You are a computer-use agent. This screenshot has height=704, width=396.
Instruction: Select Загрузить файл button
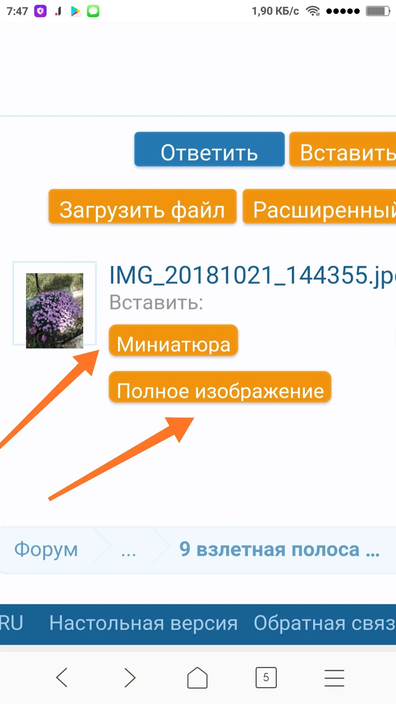point(142,206)
